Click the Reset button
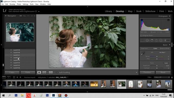 point(163,72)
